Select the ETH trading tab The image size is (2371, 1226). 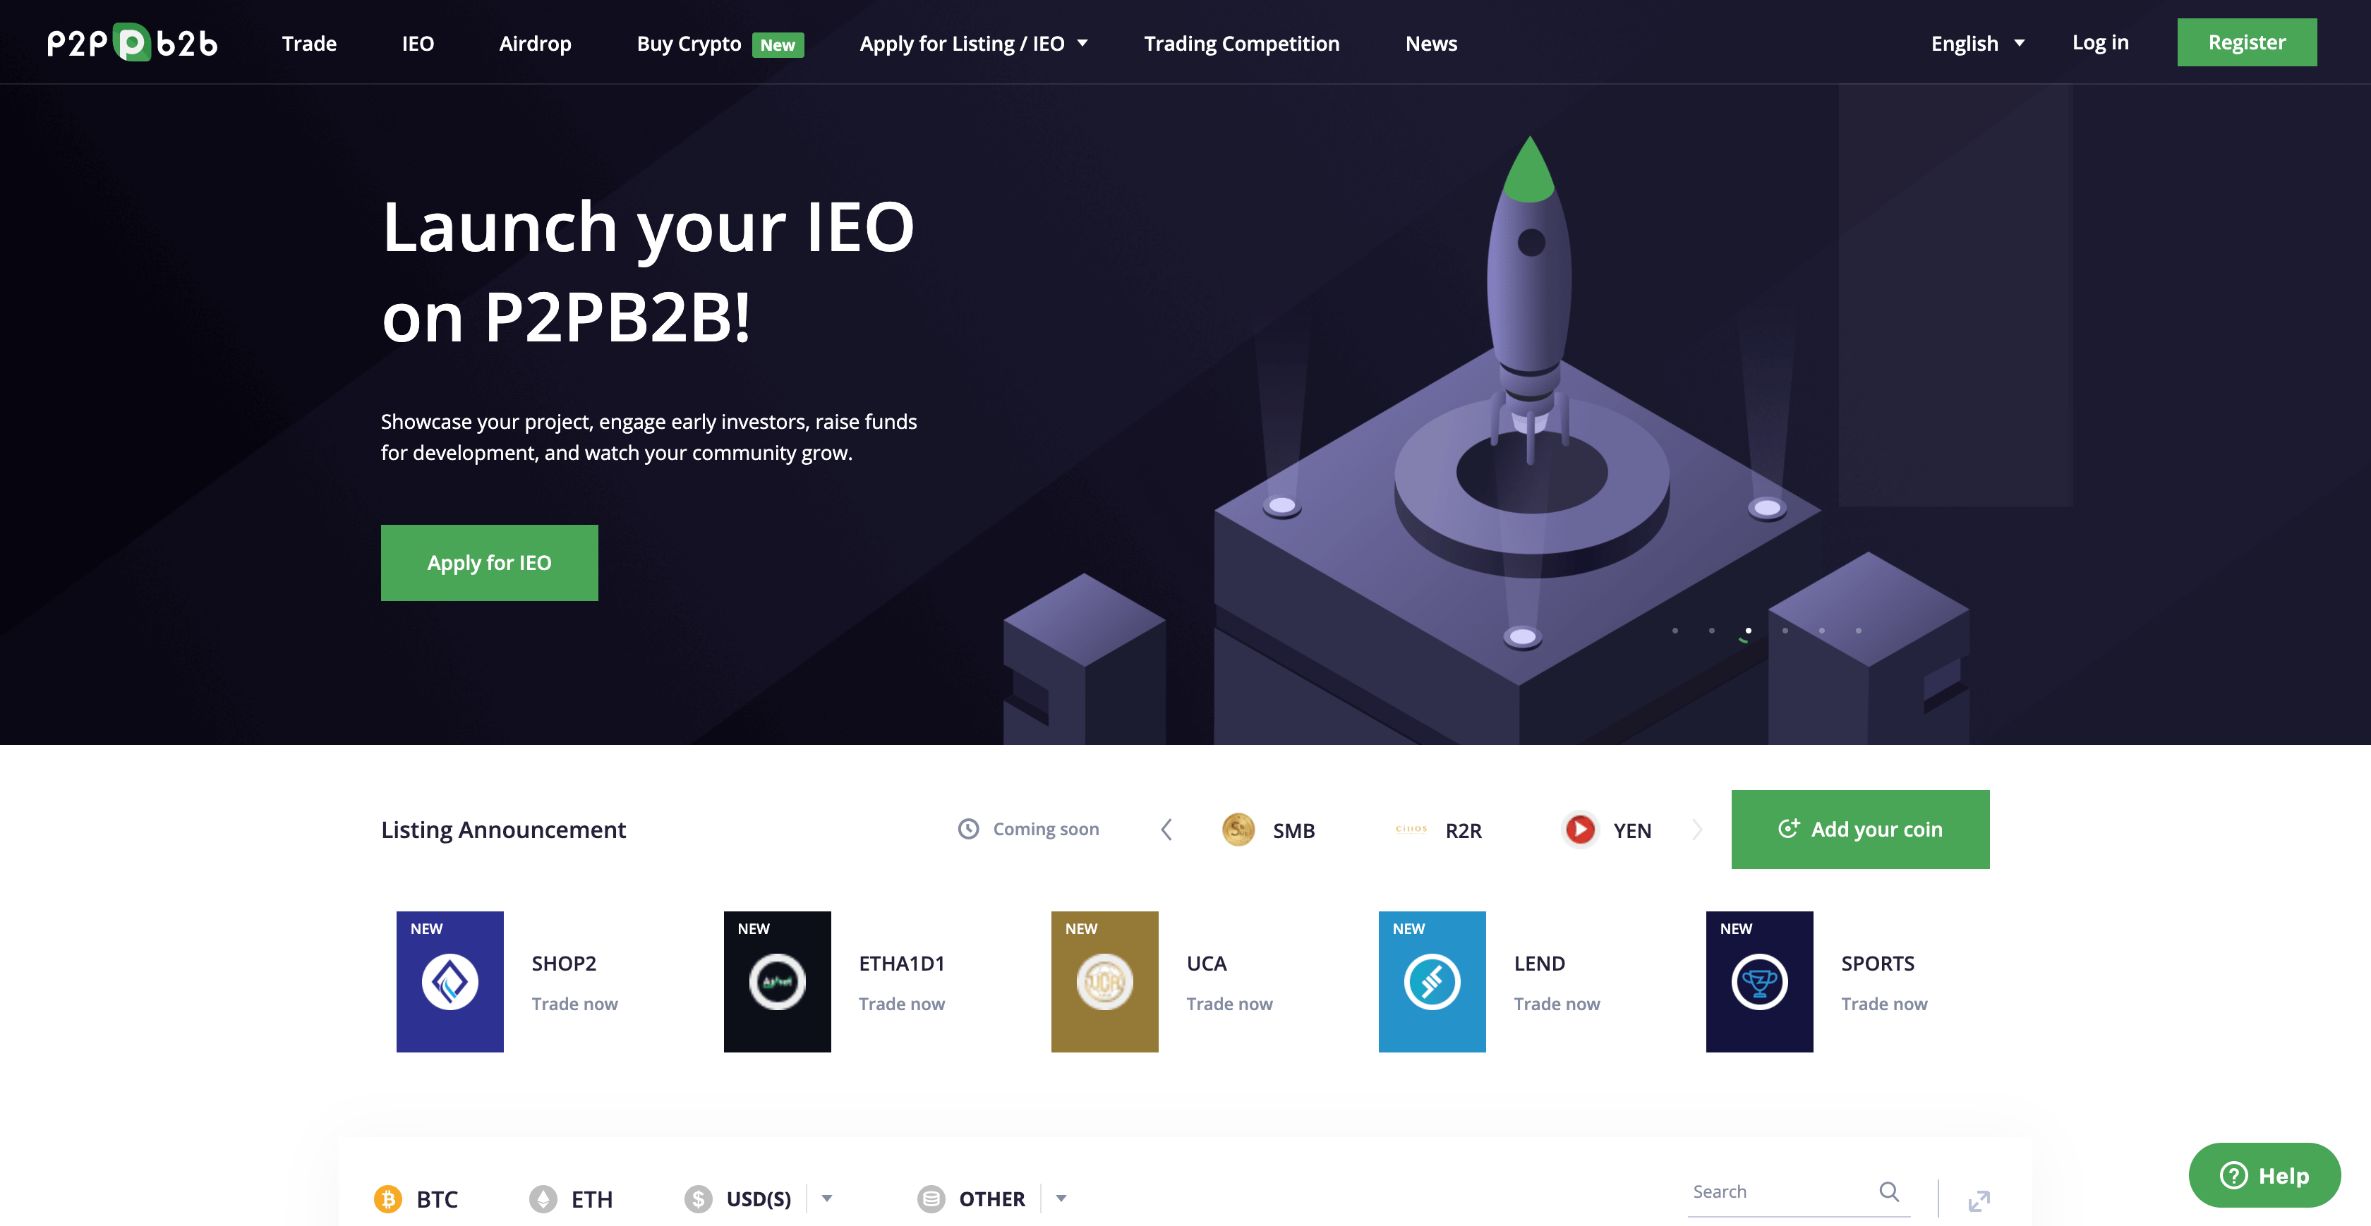tap(593, 1195)
